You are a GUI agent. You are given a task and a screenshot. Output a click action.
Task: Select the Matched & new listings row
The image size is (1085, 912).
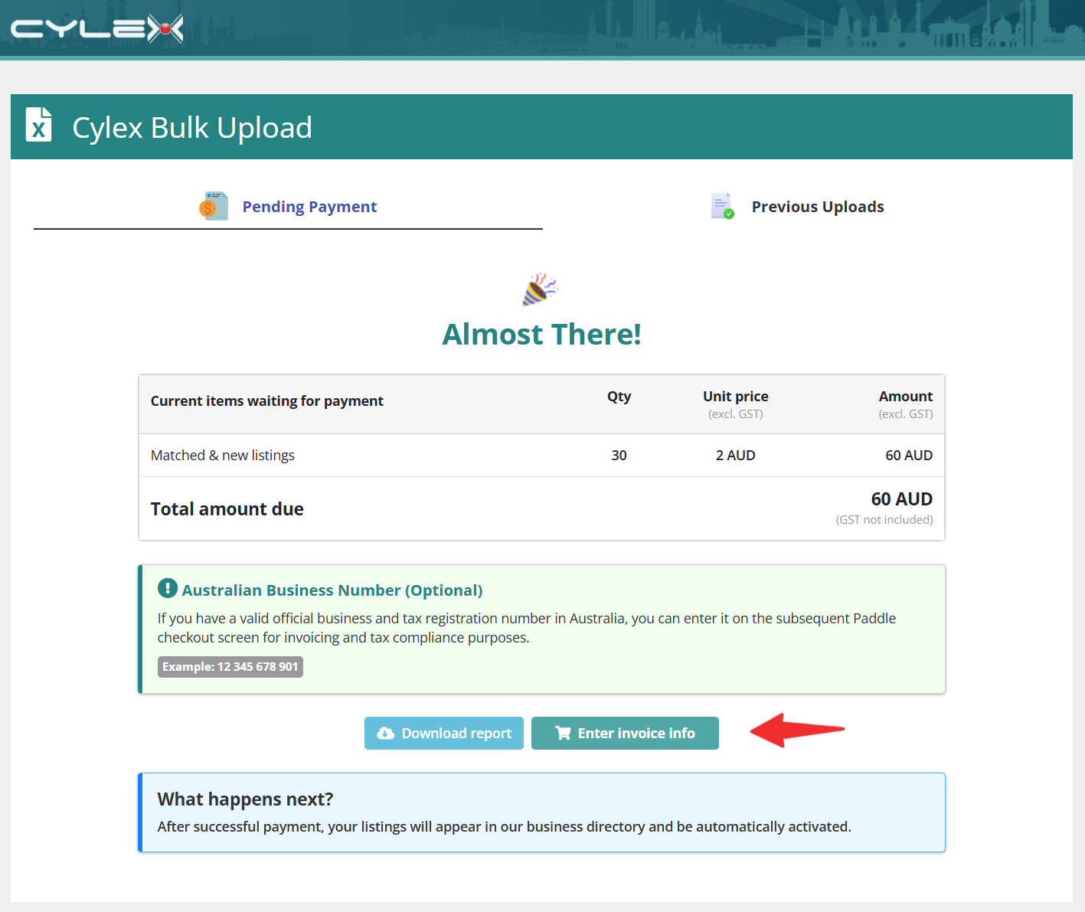tap(541, 456)
